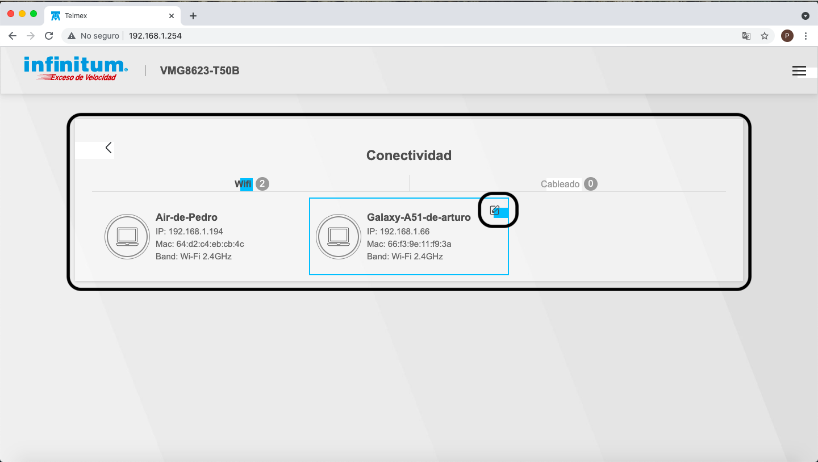Click the No seguro security warning
Image resolution: width=818 pixels, height=462 pixels.
pyautogui.click(x=94, y=36)
